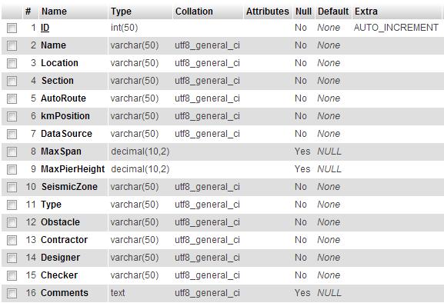Click the Obstacle field name
This screenshot has height=303, width=444.
(60, 222)
